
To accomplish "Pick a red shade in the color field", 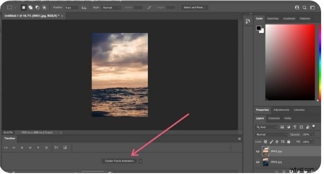I will [290, 62].
